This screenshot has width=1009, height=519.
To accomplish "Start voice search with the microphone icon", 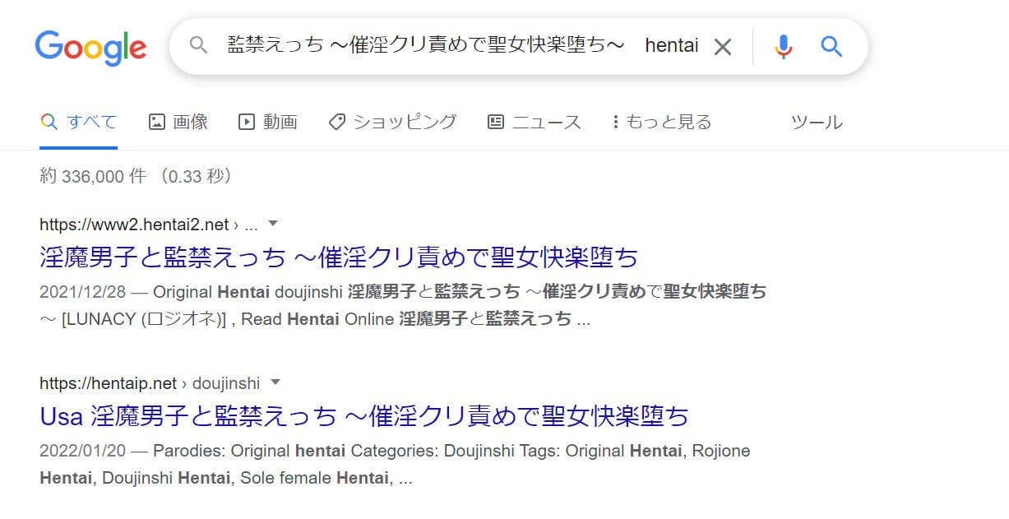I will [x=784, y=47].
